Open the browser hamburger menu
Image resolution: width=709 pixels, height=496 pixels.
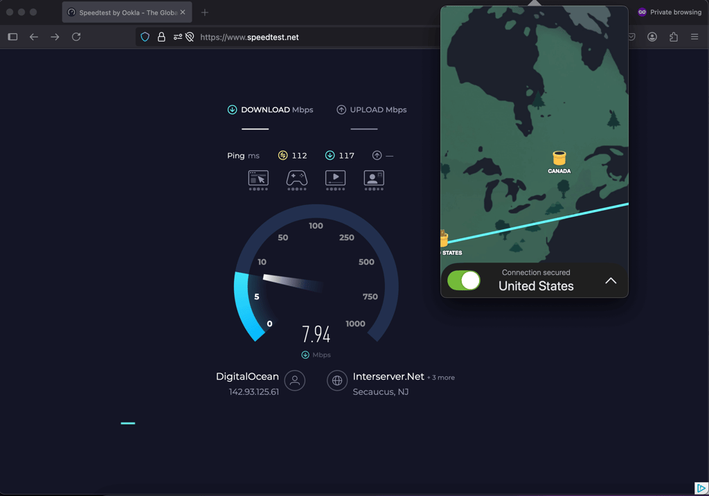pyautogui.click(x=694, y=37)
